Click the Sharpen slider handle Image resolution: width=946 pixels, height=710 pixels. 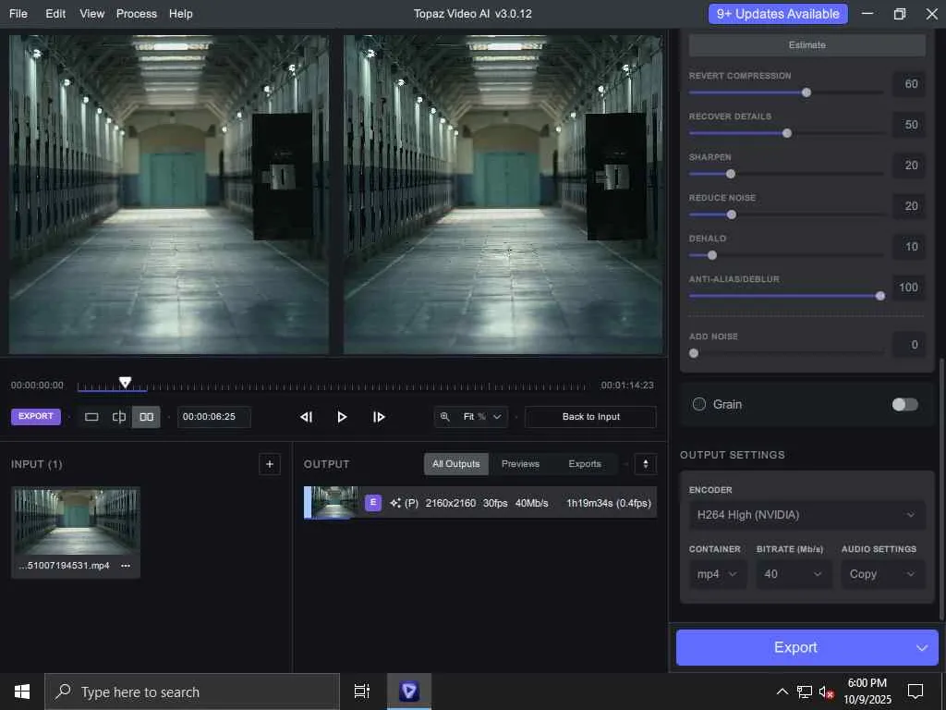coord(731,174)
